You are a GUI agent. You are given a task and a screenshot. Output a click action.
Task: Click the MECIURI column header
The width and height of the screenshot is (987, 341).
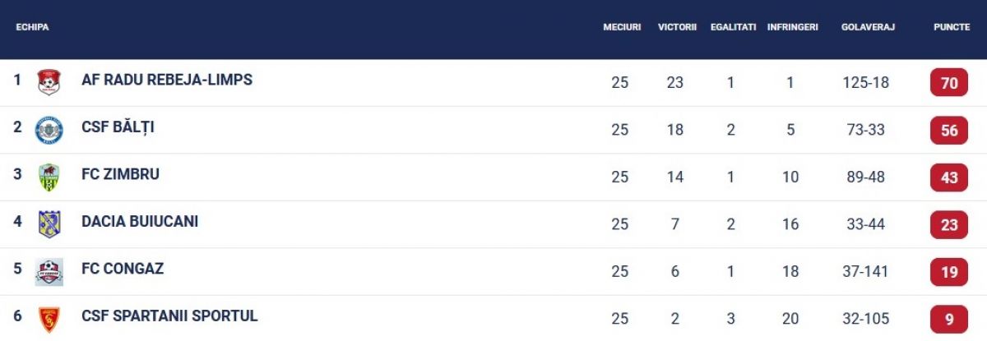click(x=622, y=27)
